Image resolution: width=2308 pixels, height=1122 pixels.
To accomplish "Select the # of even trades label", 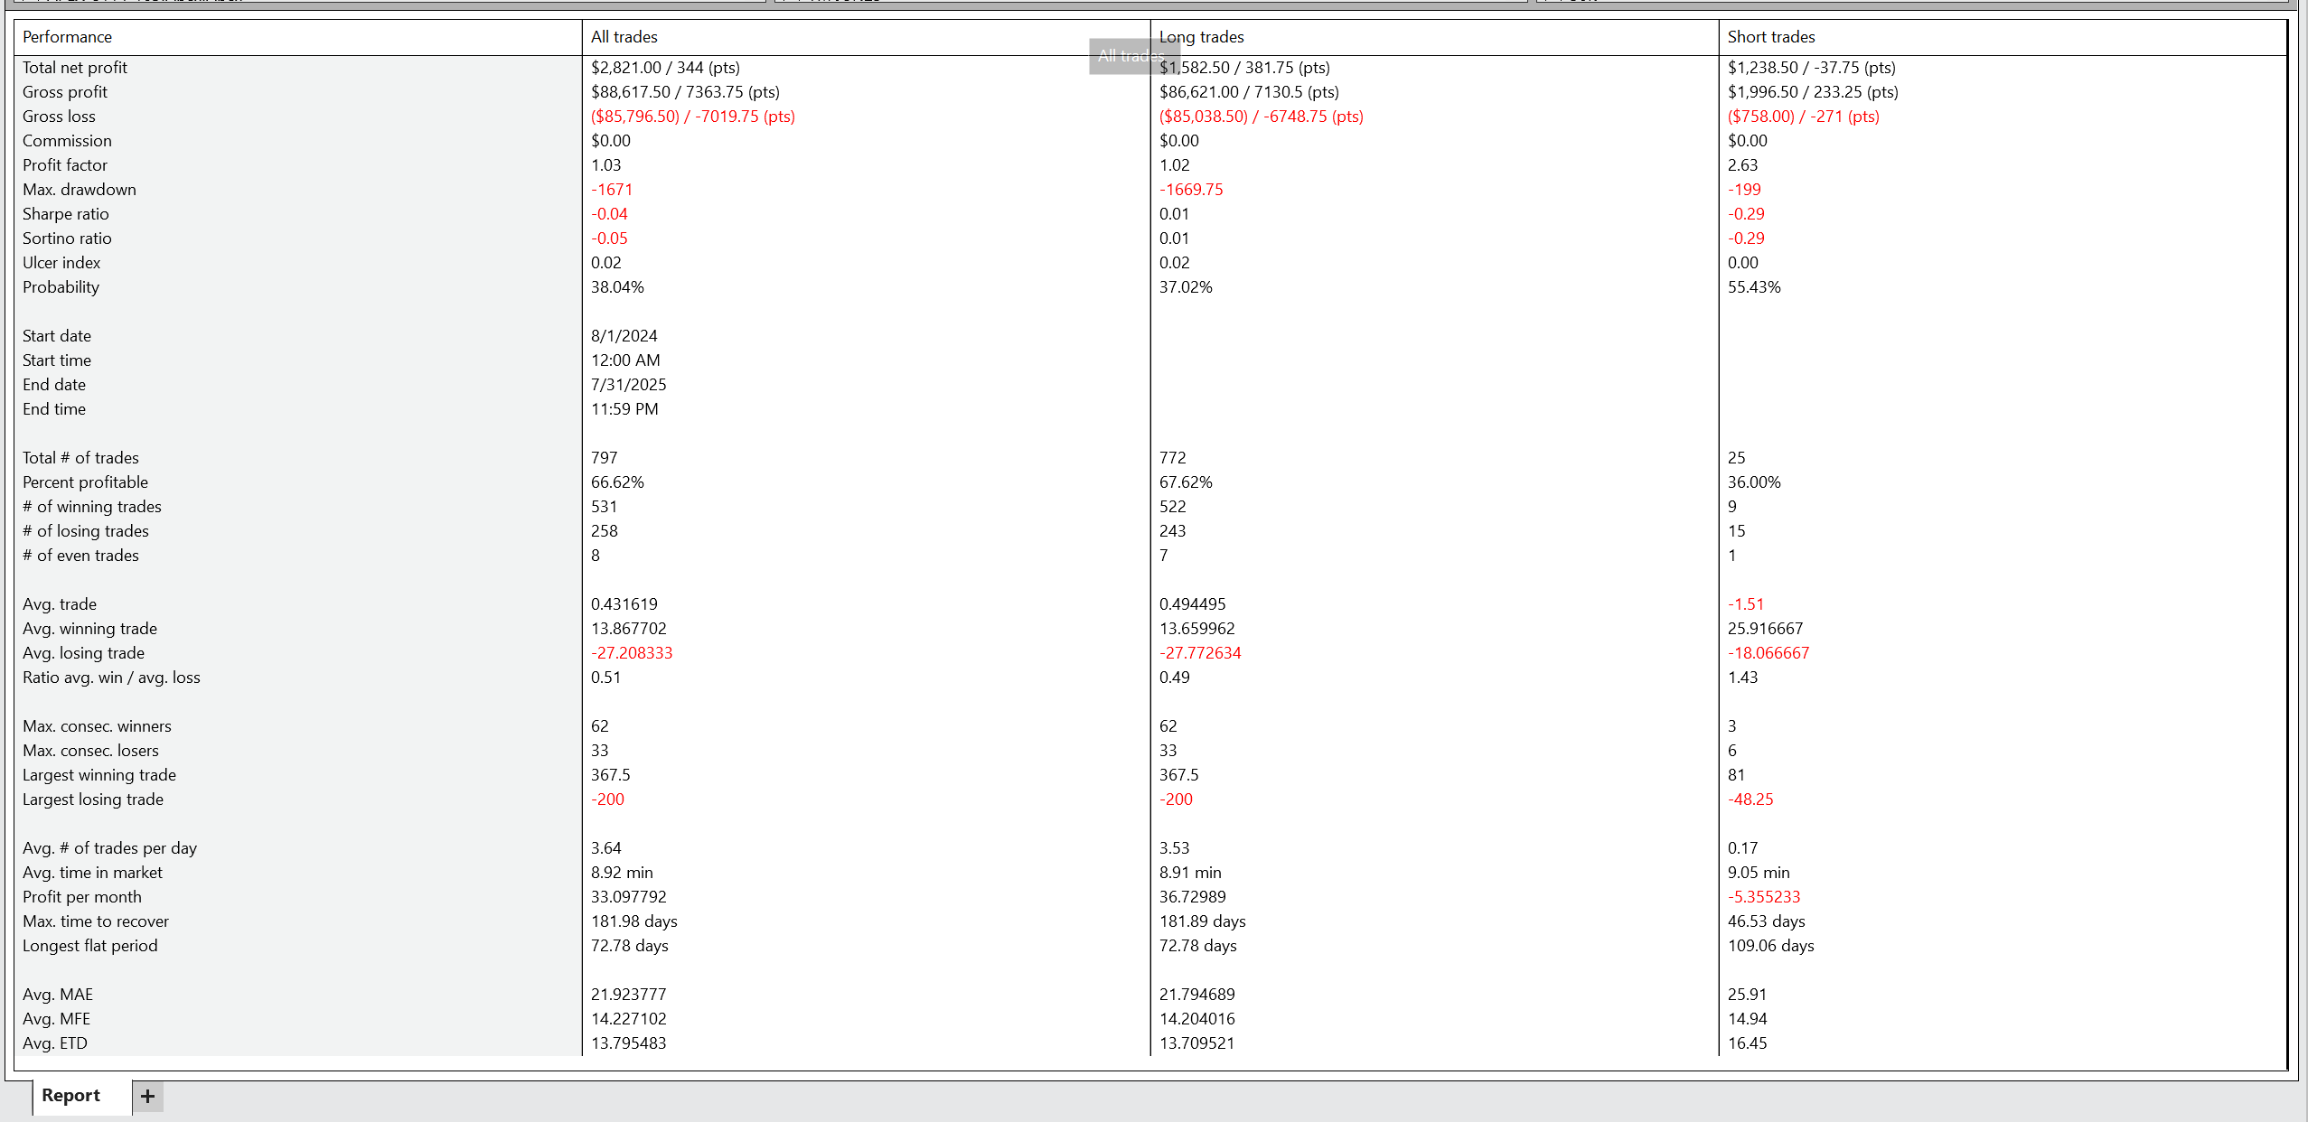I will pos(81,556).
